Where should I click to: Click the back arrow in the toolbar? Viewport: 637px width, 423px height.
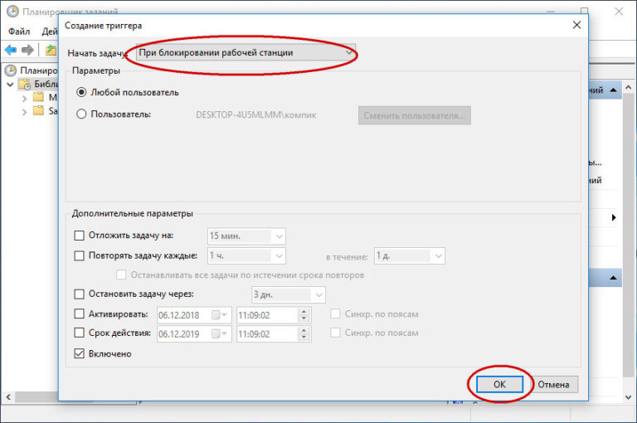point(12,50)
